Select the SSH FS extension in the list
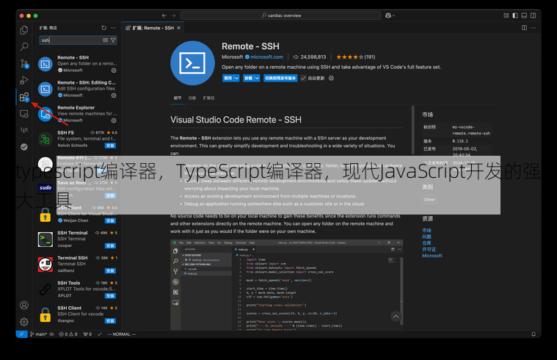 click(78, 139)
